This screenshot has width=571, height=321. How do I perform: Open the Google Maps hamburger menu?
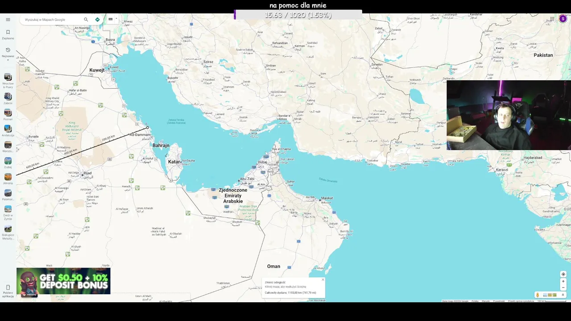click(8, 20)
